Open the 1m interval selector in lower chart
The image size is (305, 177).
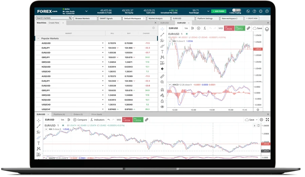(x=62, y=120)
